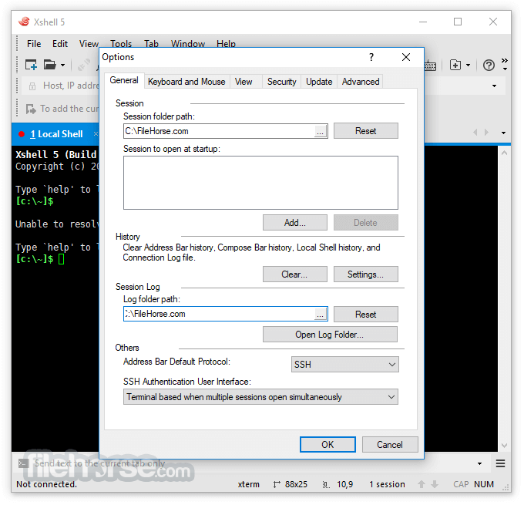Viewport: 524px width, 505px height.
Task: Open the View menu in menu bar
Action: [89, 44]
